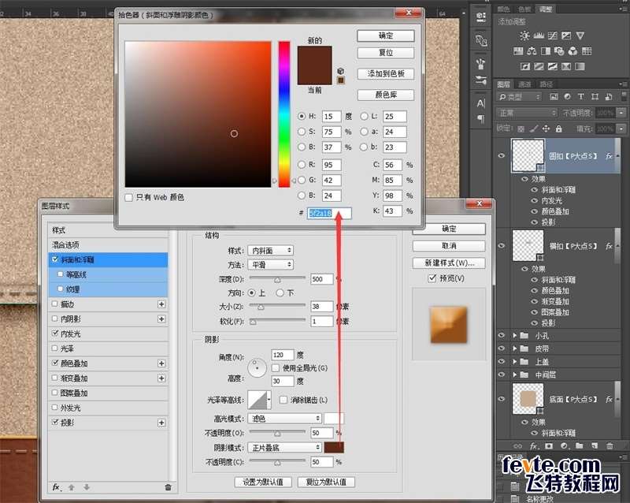Viewport: 630px width, 503px height.
Task: Click 取消 in Layer Style dialog
Action: coord(449,245)
